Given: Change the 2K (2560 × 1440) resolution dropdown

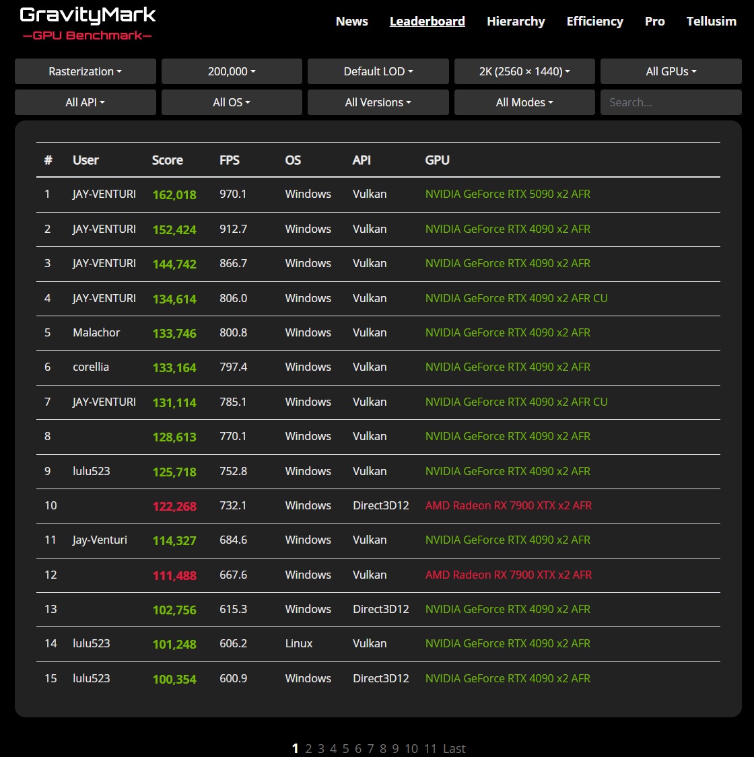Looking at the screenshot, I should click(524, 71).
